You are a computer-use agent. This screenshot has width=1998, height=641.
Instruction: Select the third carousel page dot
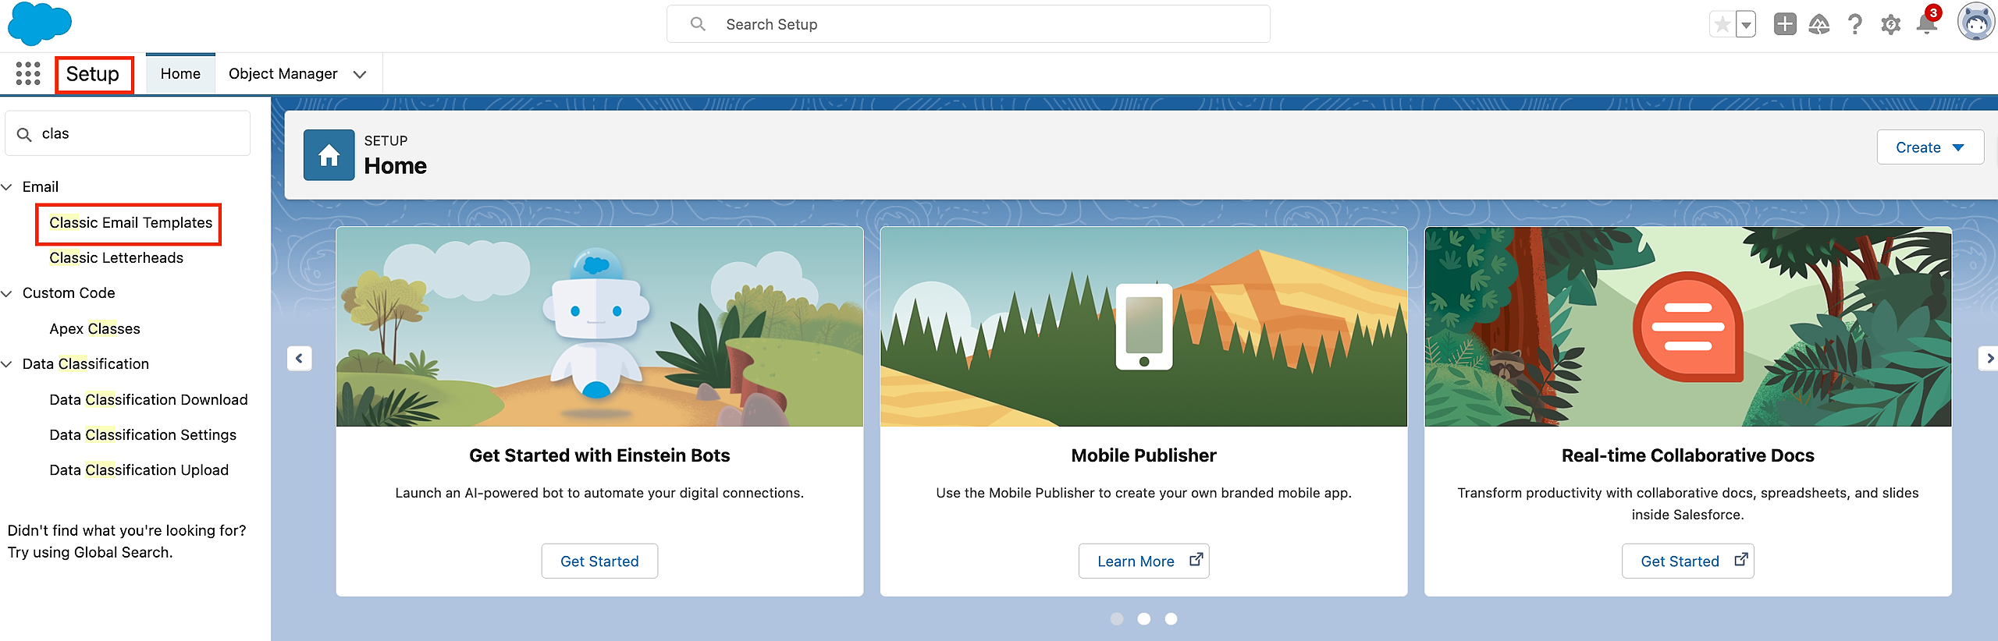click(1171, 619)
